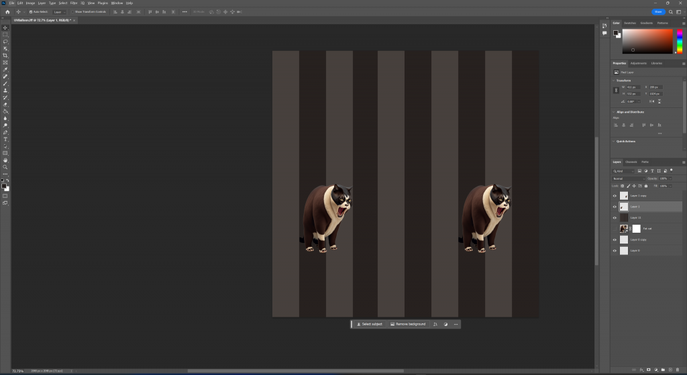This screenshot has height=375, width=687.
Task: Click Select subject button
Action: tap(370, 324)
